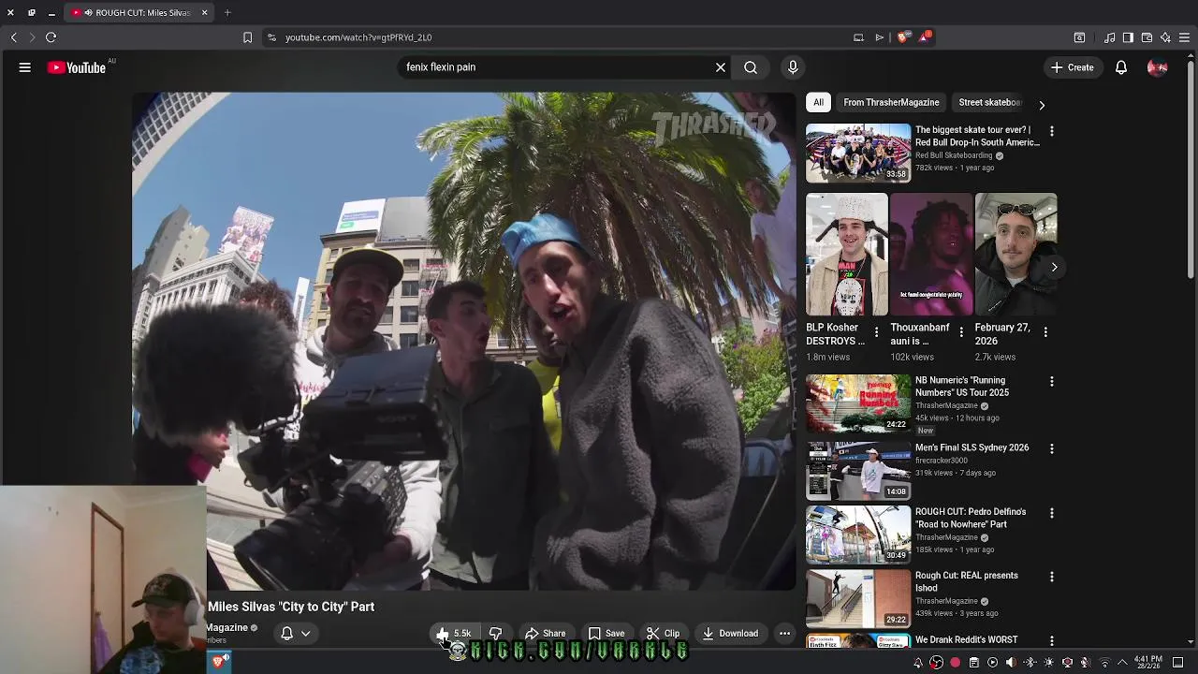Image resolution: width=1198 pixels, height=674 pixels.
Task: Go to the YouTube home logo
Action: pyautogui.click(x=77, y=67)
